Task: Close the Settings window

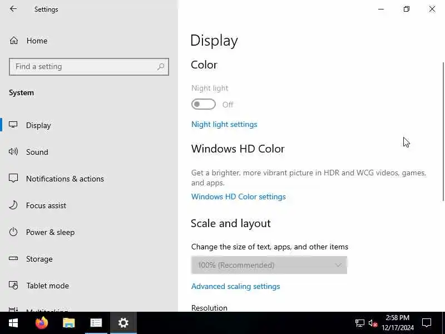Action: tap(432, 9)
